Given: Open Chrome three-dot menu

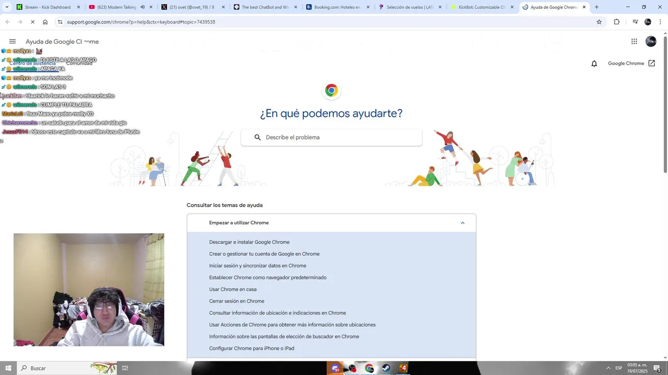Looking at the screenshot, I should point(660,22).
